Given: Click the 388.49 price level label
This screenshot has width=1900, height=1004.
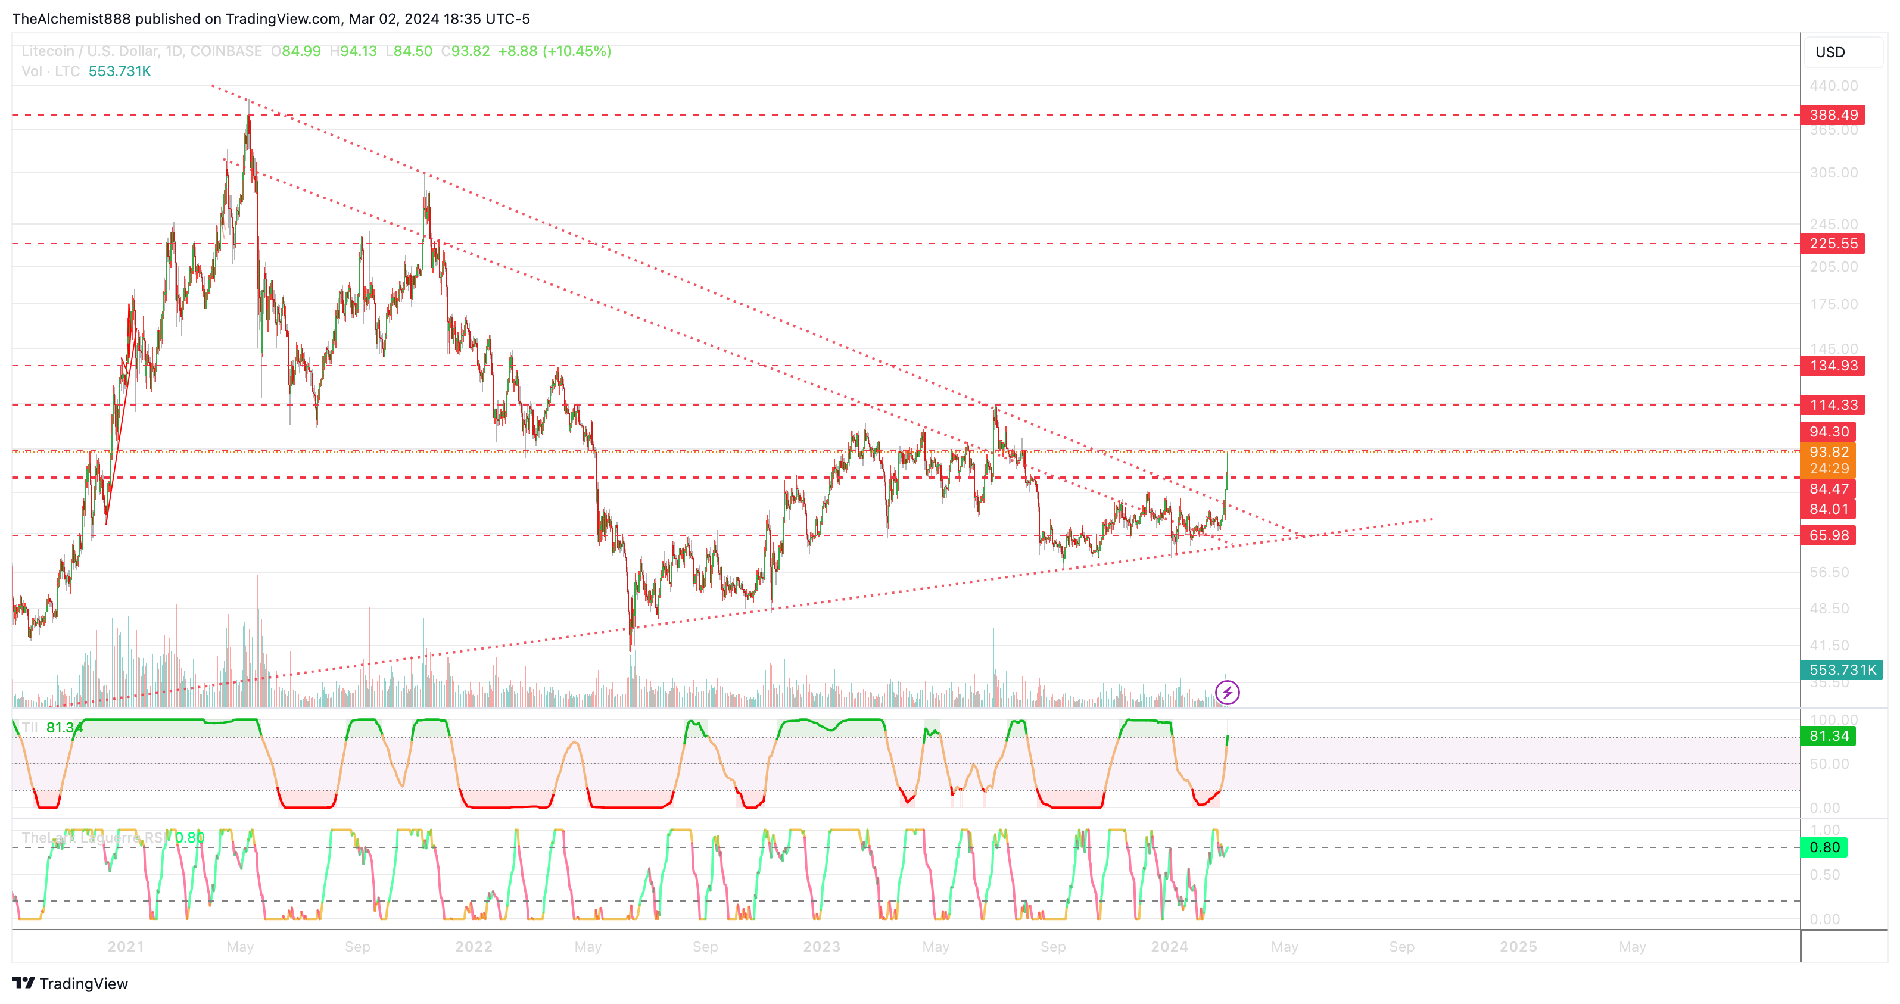Looking at the screenshot, I should click(x=1833, y=114).
